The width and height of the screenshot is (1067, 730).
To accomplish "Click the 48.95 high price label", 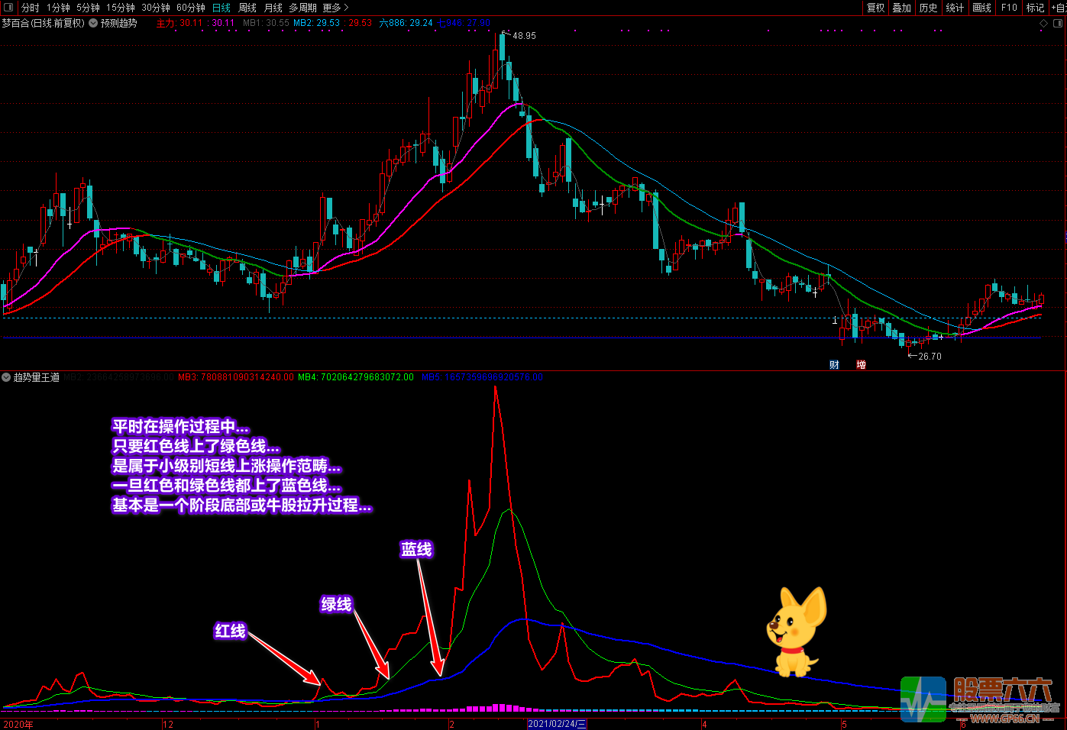I will coord(524,36).
